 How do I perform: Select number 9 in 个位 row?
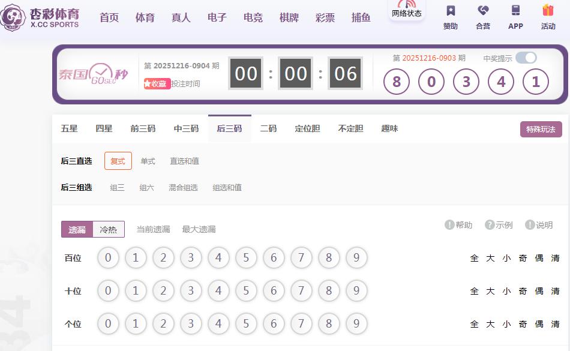click(x=356, y=324)
